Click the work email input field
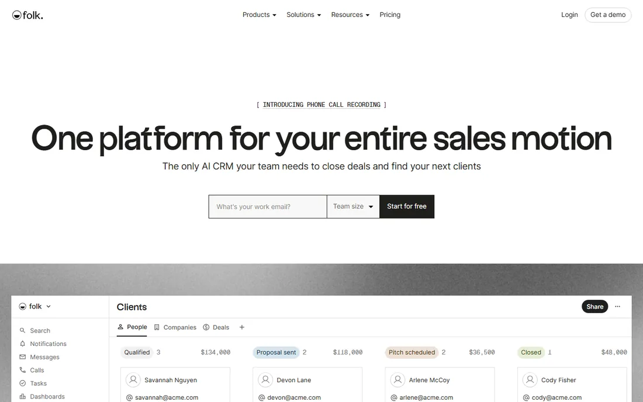643x402 pixels. (268, 206)
